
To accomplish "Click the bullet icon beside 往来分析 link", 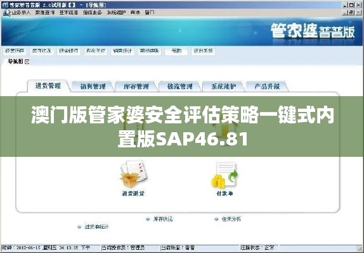I will click(x=216, y=219).
